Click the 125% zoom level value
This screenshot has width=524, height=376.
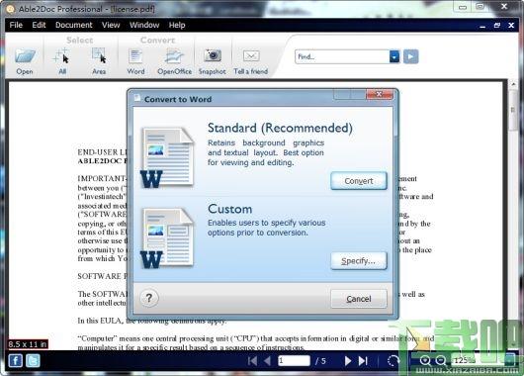click(x=464, y=360)
